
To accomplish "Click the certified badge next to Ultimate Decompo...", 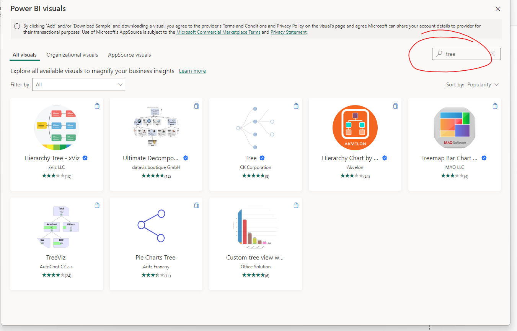I will click(x=186, y=158).
